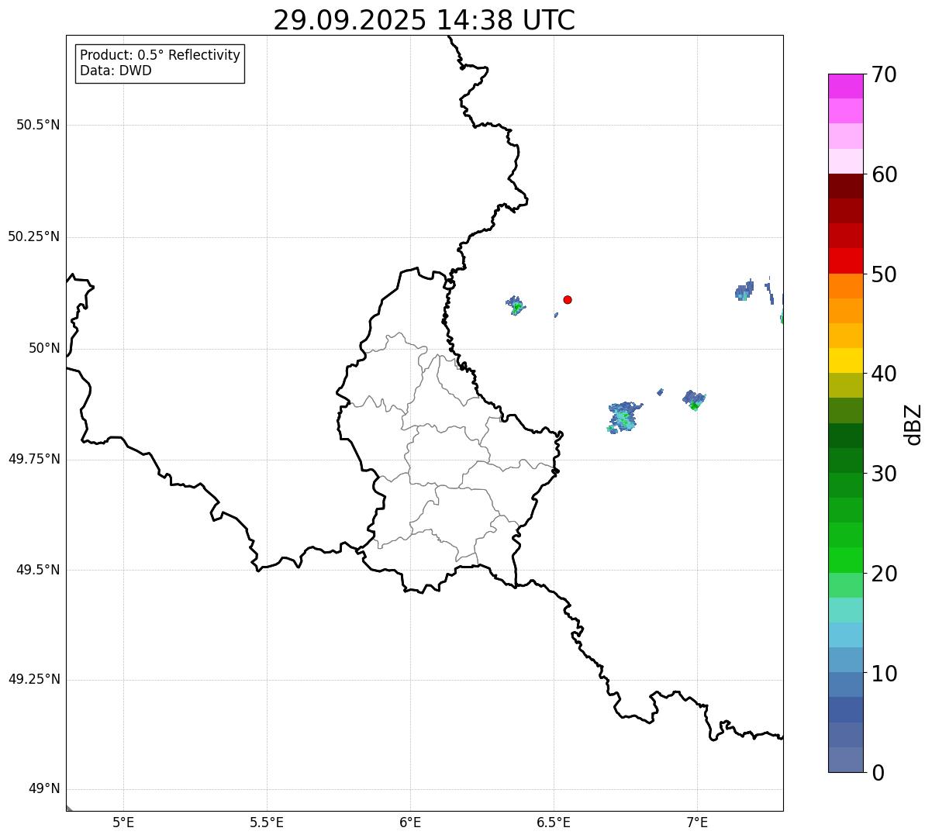Click the 50.5°N latitude tick label
This screenshot has width=932, height=838.
[x=38, y=125]
